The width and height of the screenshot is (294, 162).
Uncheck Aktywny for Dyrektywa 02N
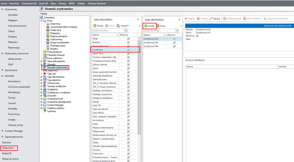[174, 43]
